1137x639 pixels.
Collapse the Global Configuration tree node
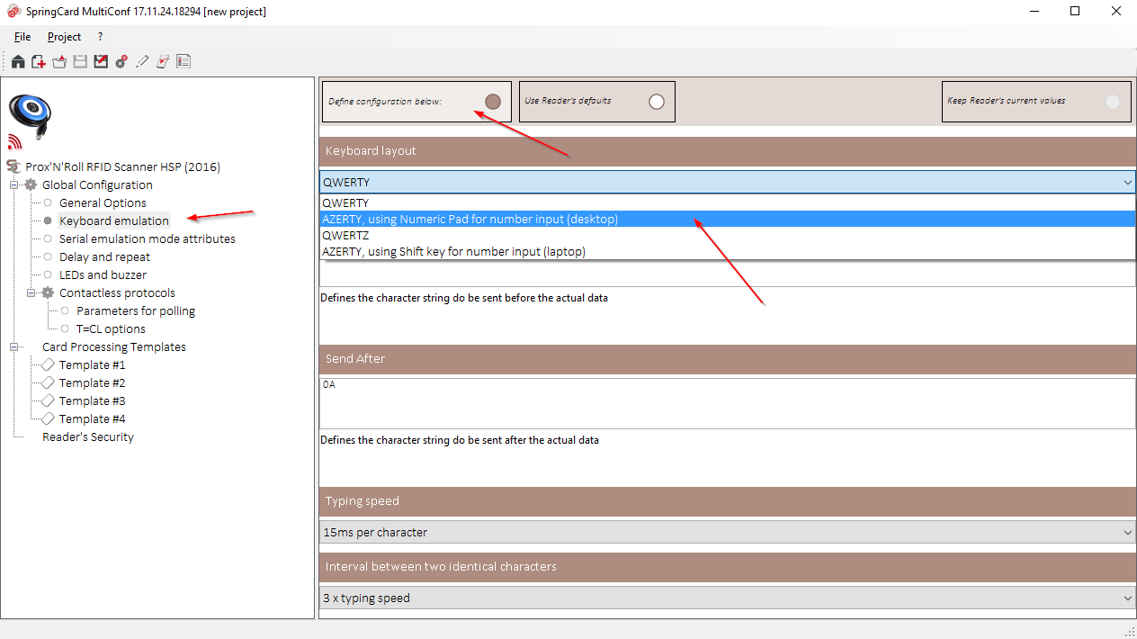14,184
